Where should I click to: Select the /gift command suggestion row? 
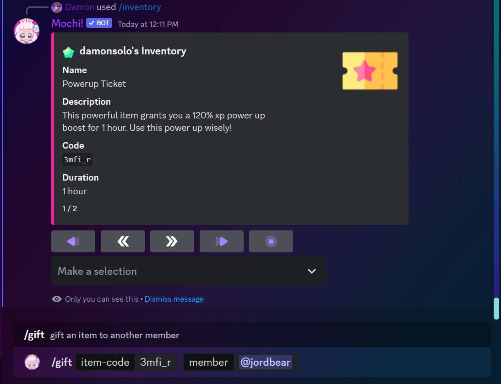point(252,335)
